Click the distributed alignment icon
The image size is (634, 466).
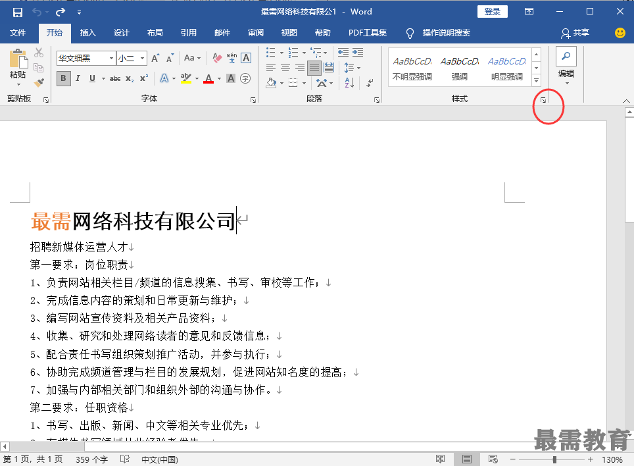(x=329, y=68)
